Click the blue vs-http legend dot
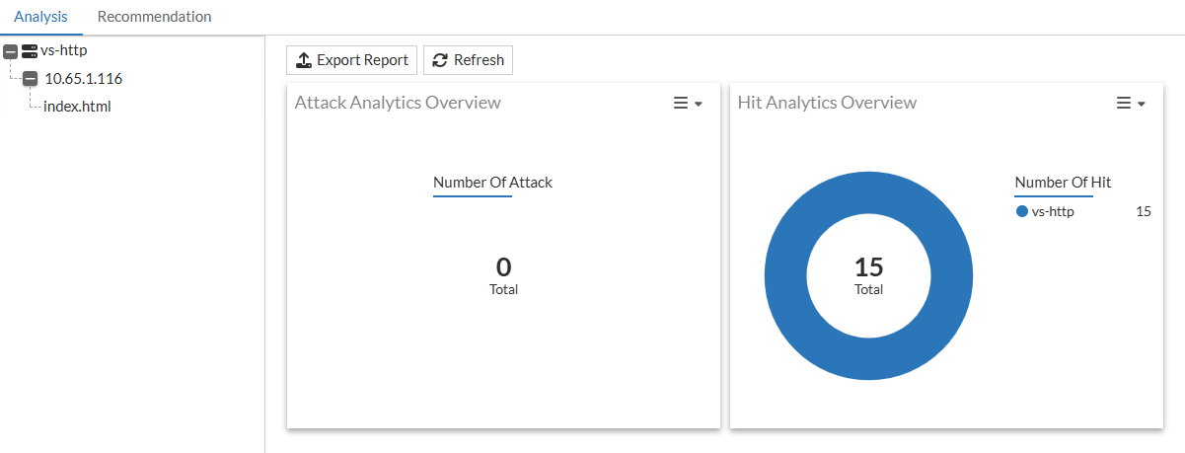The height and width of the screenshot is (453, 1185). (x=1021, y=211)
